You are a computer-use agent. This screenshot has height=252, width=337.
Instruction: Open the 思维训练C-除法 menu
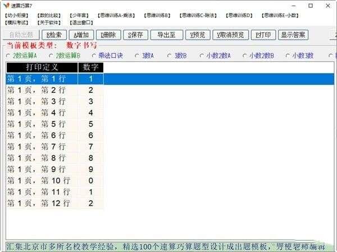click(x=198, y=15)
